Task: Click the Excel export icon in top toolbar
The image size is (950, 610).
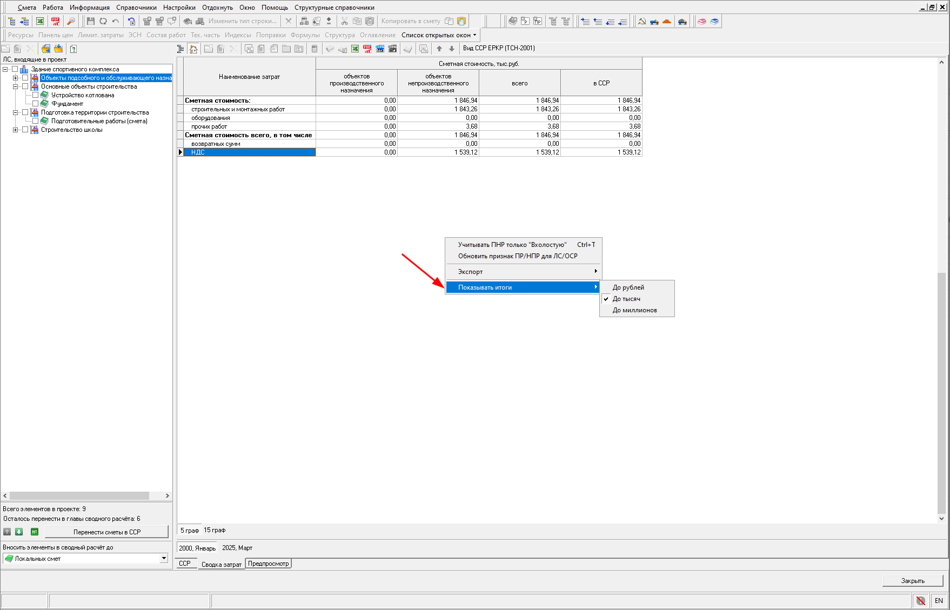Action: (x=40, y=21)
